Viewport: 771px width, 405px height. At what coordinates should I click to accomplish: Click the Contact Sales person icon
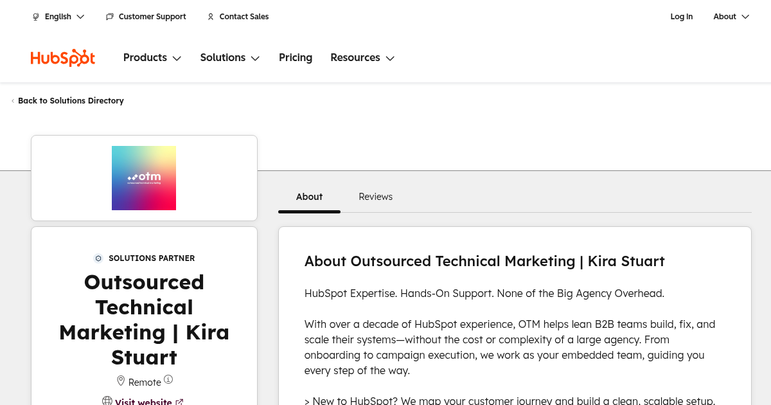coord(211,17)
